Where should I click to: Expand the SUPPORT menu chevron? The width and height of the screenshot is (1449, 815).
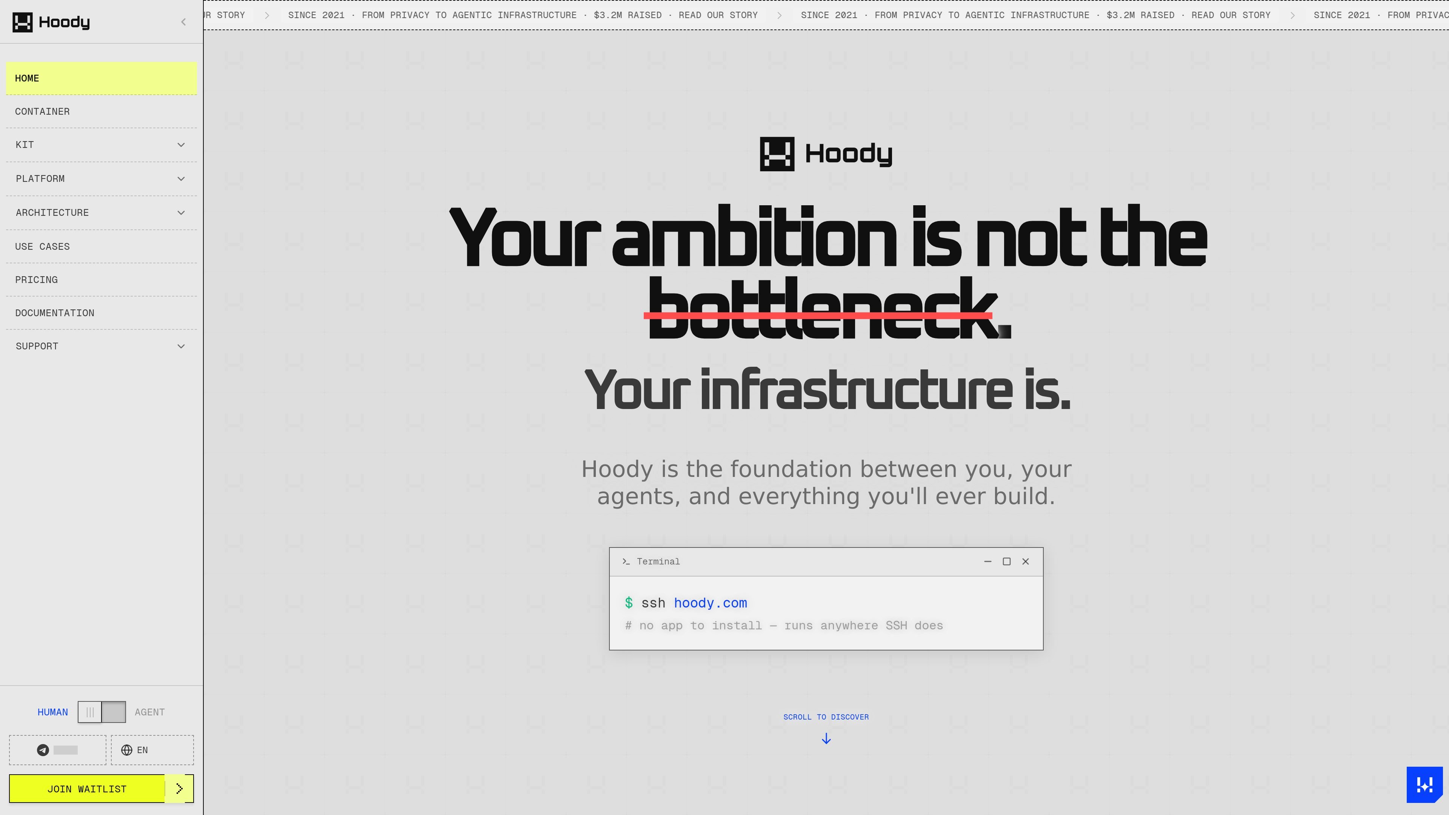(181, 346)
